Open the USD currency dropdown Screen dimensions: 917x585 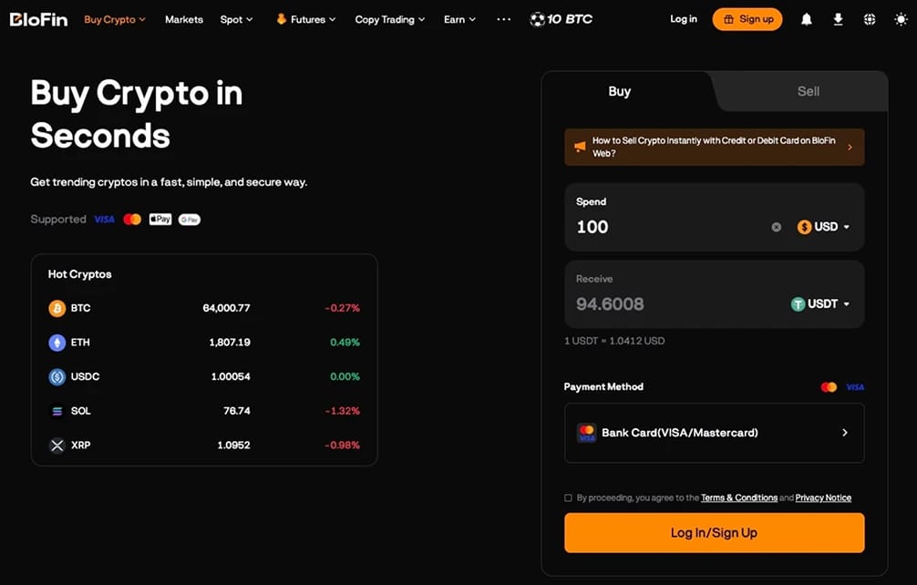click(823, 227)
